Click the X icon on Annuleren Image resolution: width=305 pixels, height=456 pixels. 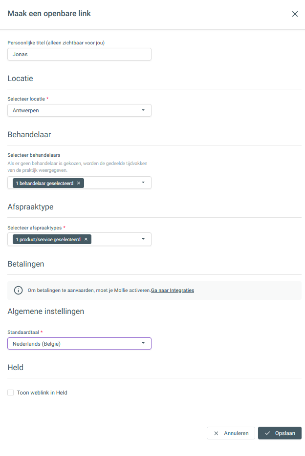click(216, 433)
